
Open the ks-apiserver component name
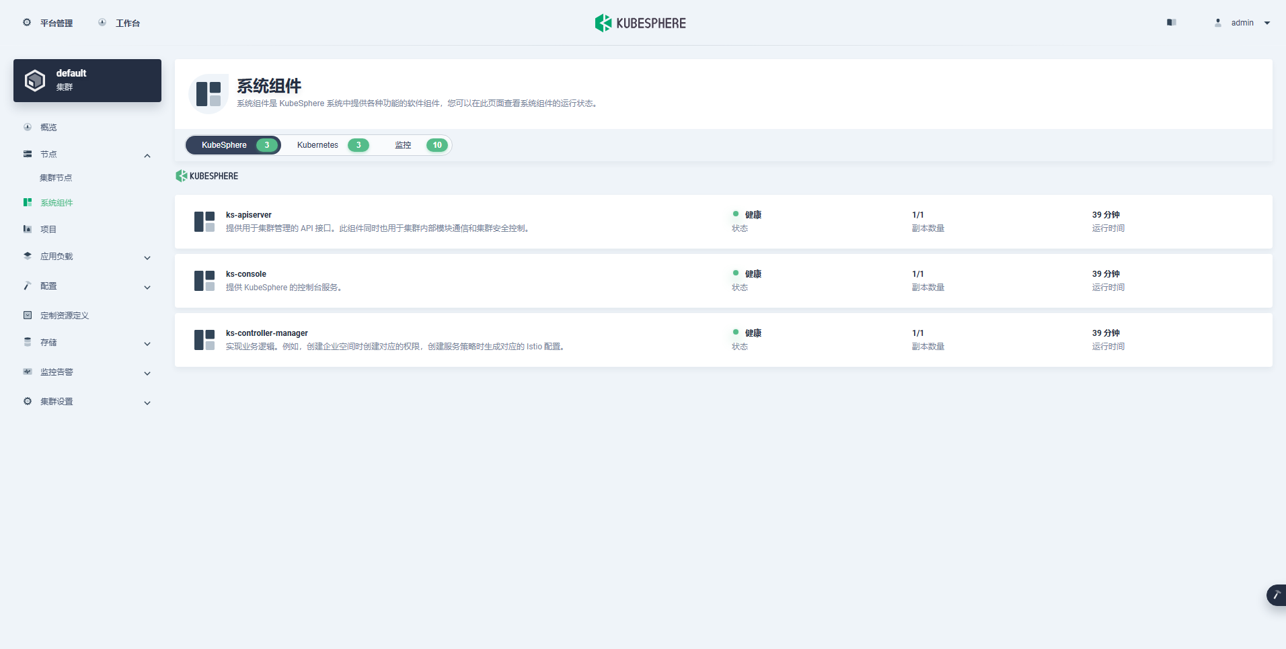click(x=249, y=215)
